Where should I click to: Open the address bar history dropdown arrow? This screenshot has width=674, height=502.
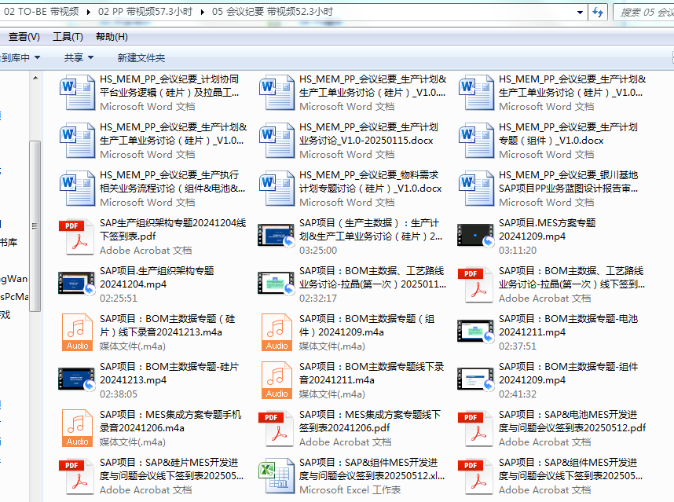(581, 12)
